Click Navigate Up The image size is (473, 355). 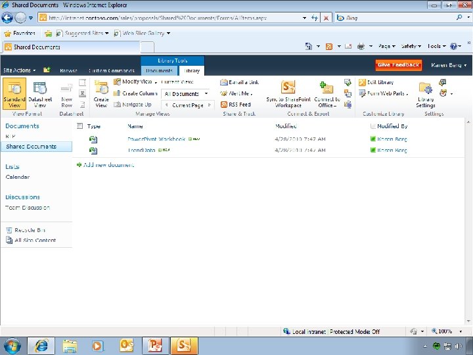coord(133,105)
